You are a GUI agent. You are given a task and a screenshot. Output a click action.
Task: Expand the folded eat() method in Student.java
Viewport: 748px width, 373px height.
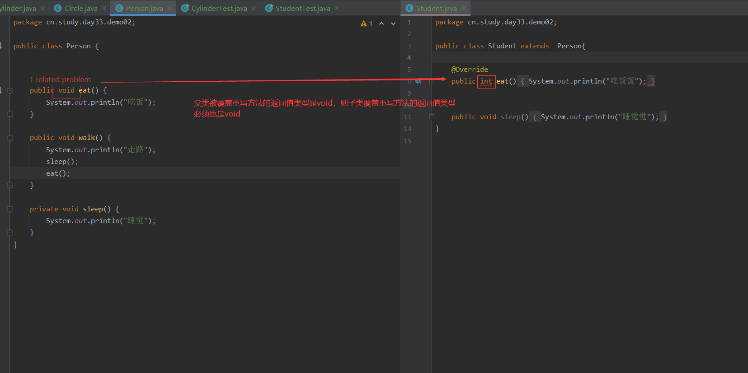pos(432,81)
